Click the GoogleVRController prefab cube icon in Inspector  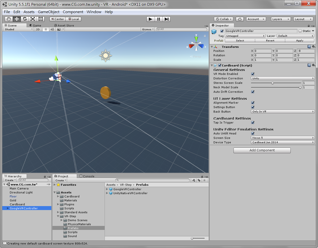click(x=214, y=32)
